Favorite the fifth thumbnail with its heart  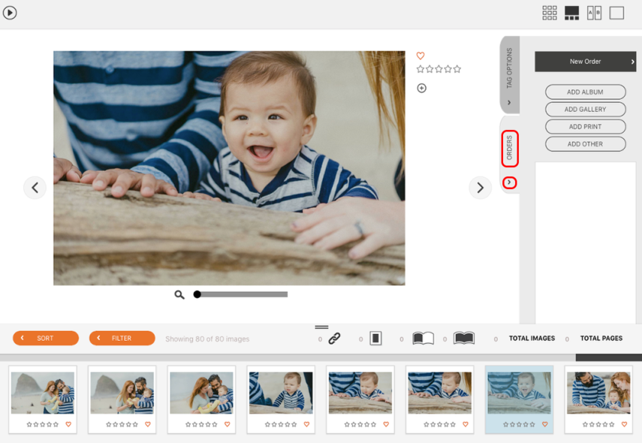386,424
